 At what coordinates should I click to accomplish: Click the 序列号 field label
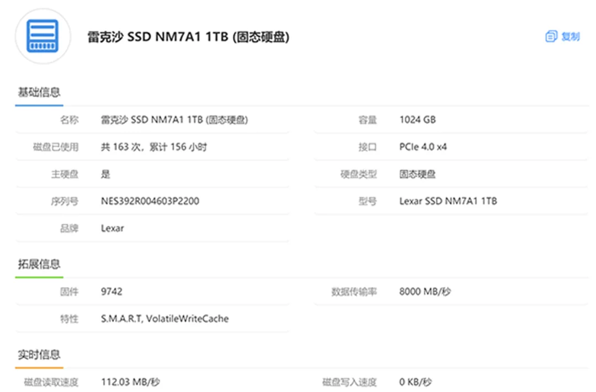pyautogui.click(x=64, y=201)
